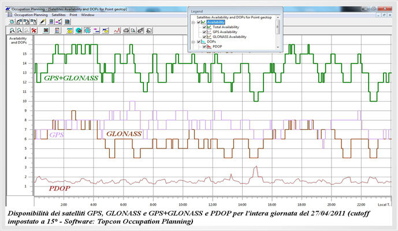Click the book icon in top toolbar

click(x=68, y=21)
